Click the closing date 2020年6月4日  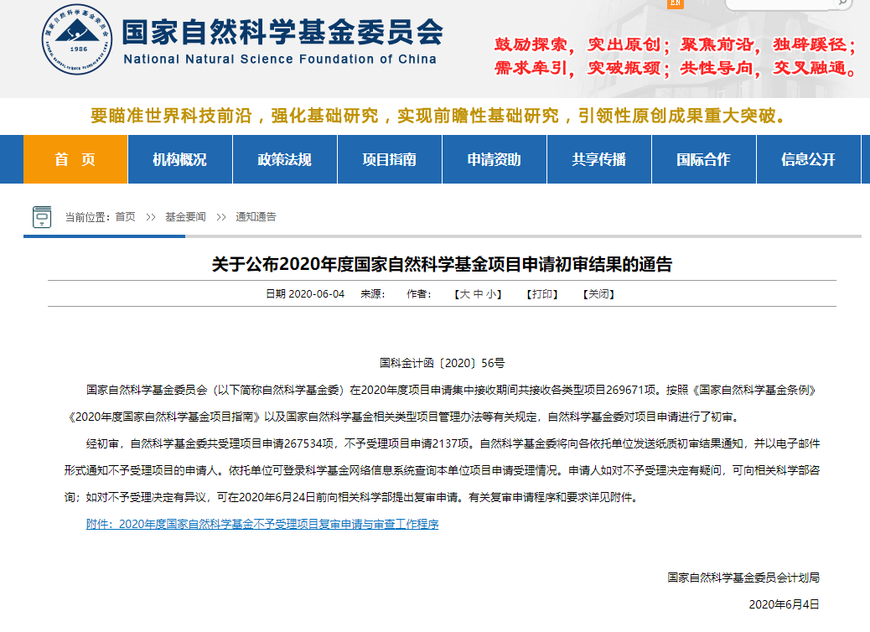(x=784, y=604)
